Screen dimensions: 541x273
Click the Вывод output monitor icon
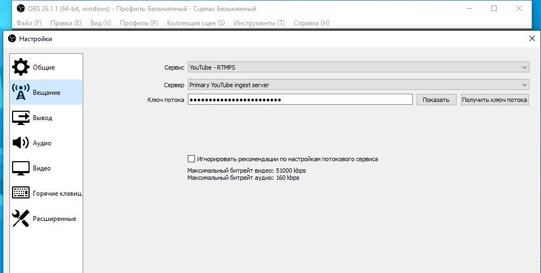21,117
